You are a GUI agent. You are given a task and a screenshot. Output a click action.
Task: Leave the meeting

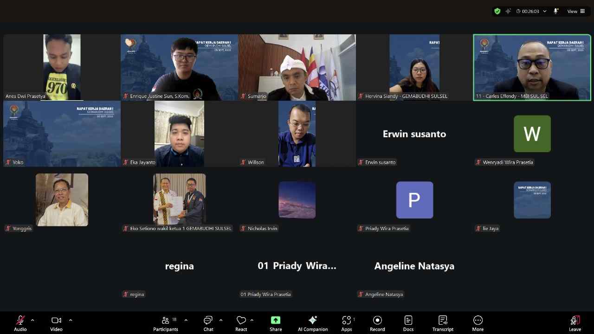575,323
